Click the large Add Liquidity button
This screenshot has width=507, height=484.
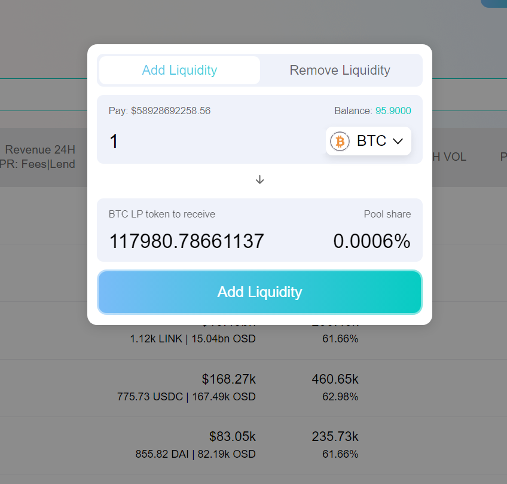(259, 292)
